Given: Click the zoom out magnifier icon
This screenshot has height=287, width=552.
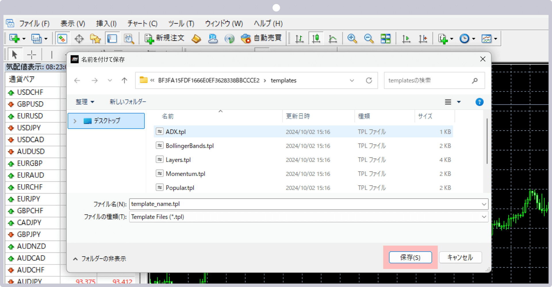Looking at the screenshot, I should pos(369,38).
